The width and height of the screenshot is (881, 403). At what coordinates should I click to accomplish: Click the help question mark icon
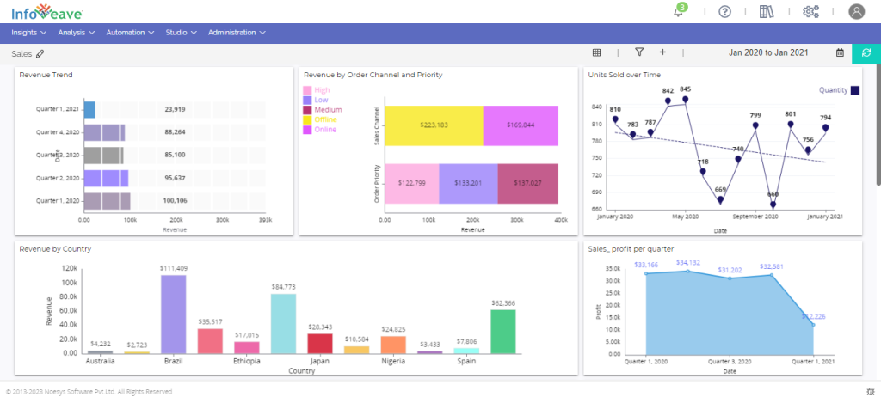click(x=724, y=11)
